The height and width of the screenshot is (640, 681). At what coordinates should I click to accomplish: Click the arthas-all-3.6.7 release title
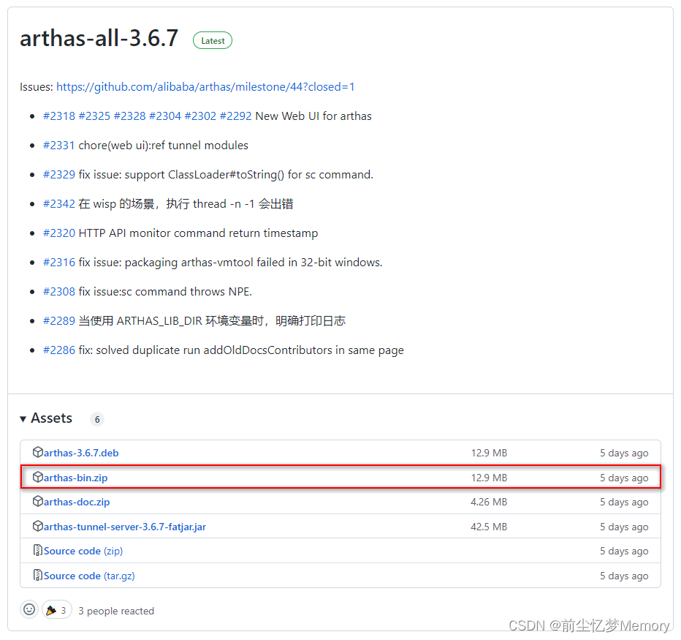[x=99, y=38]
